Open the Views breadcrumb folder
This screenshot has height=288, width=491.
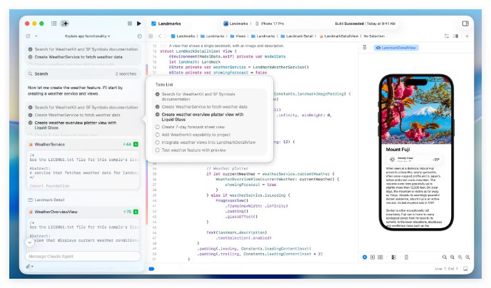[x=238, y=36]
